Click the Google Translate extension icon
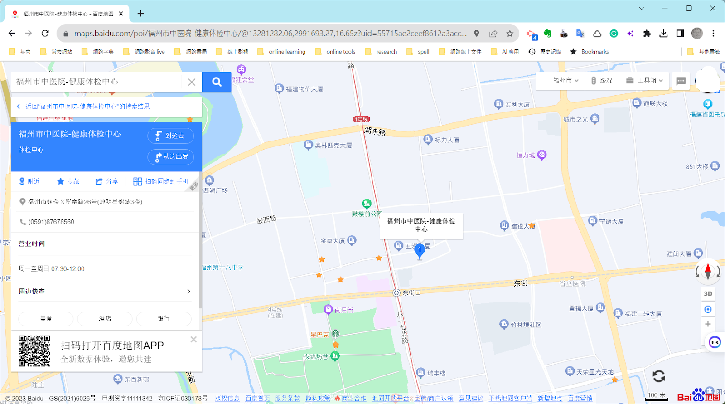725x404 pixels. coord(580,33)
